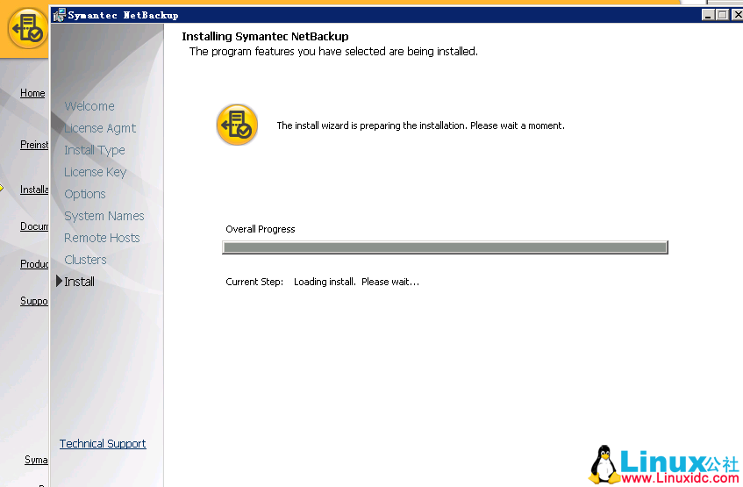Select the System Names wizard step
743x487 pixels.
click(104, 216)
